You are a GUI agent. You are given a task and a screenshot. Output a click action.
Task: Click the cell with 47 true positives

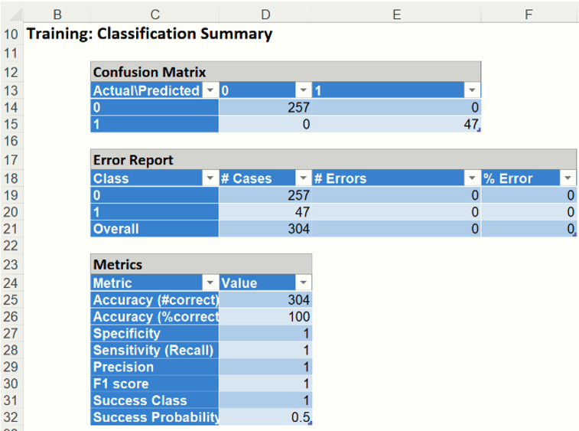click(x=396, y=125)
